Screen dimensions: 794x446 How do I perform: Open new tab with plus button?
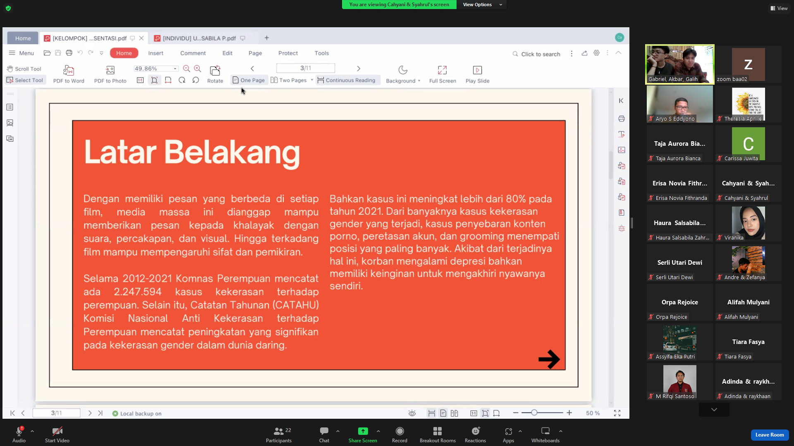(267, 38)
